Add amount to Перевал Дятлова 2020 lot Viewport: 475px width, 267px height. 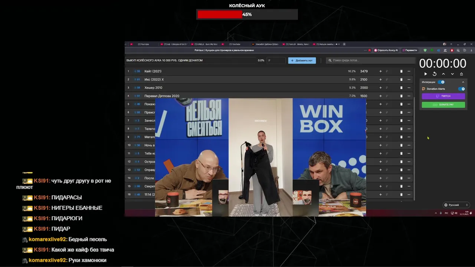click(380, 96)
